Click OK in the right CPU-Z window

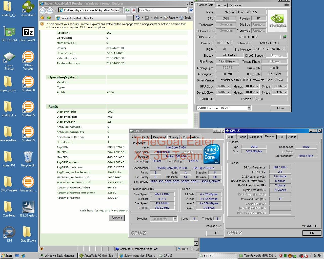click(312, 233)
